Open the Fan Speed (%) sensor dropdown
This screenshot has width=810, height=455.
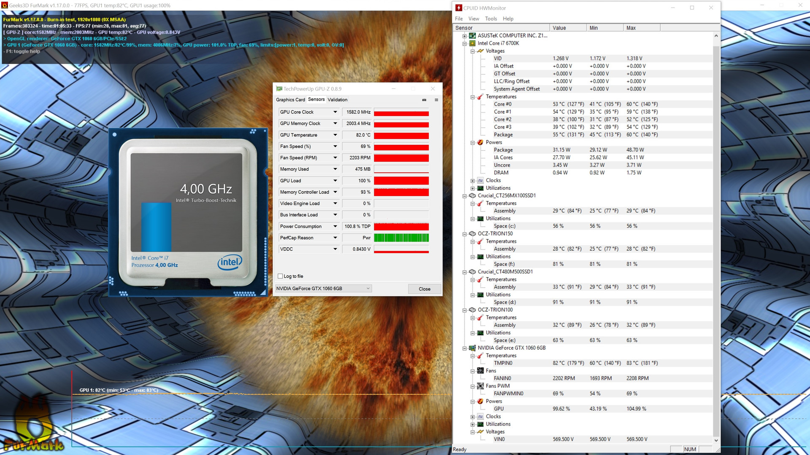click(x=335, y=147)
